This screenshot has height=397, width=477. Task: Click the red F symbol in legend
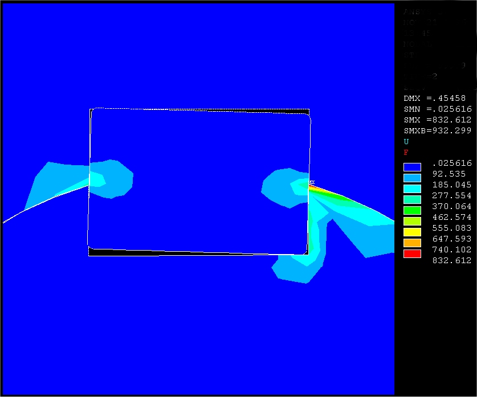tap(406, 152)
